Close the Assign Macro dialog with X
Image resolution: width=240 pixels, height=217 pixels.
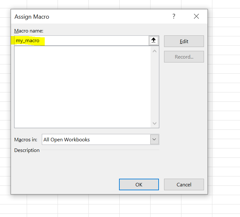(196, 16)
